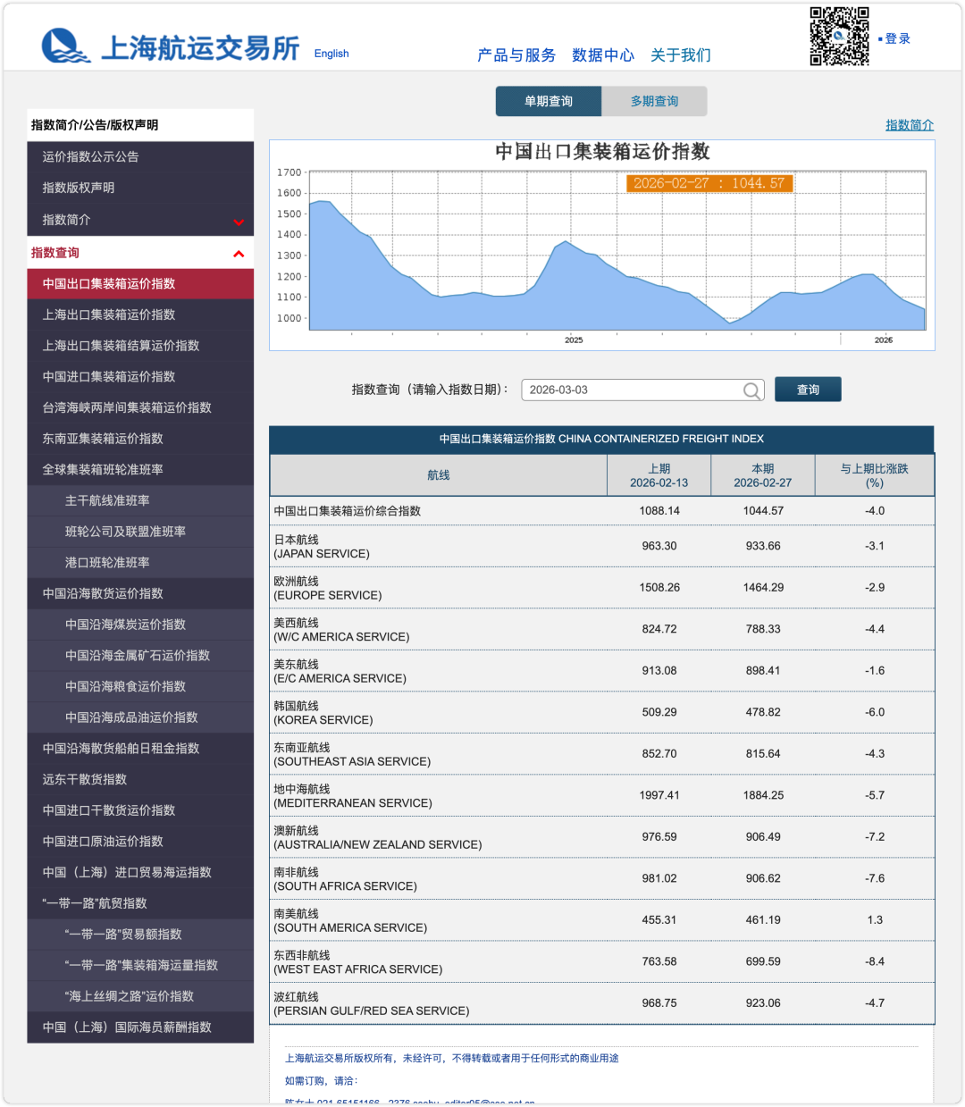Open 运价指数公示公告 in sidebar
This screenshot has width=965, height=1107.
[x=90, y=157]
